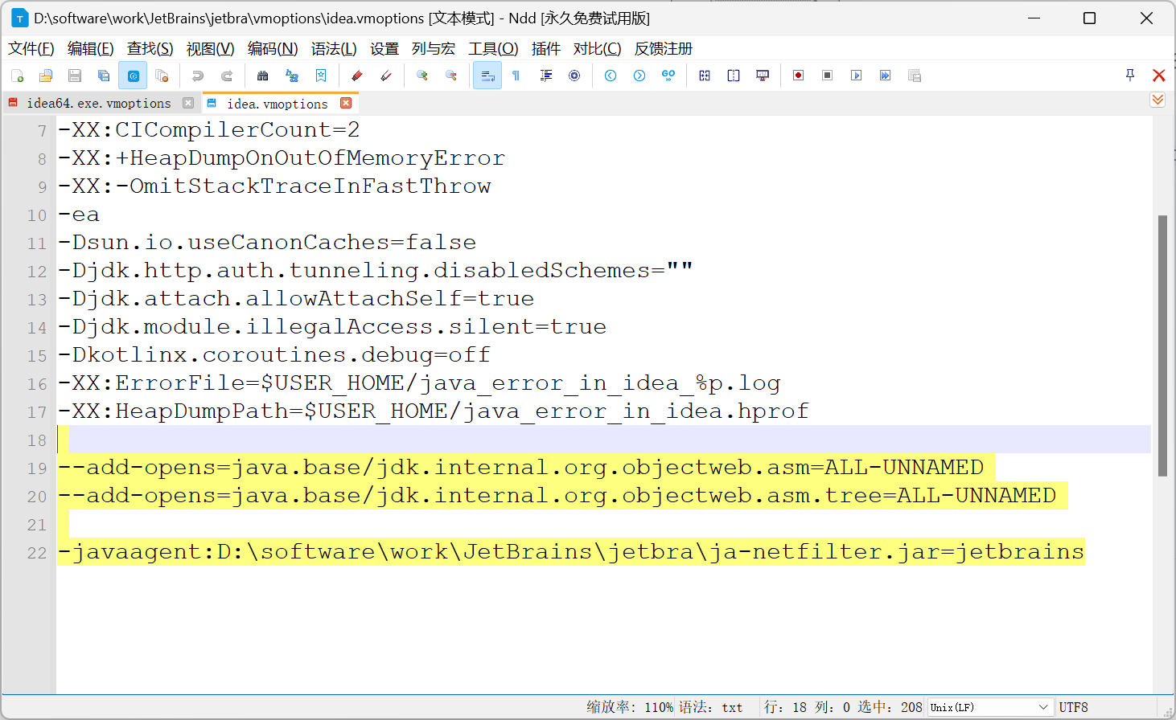Image resolution: width=1176 pixels, height=720 pixels.
Task: Click the vertical scrollbar thumb
Action: [x=1162, y=346]
